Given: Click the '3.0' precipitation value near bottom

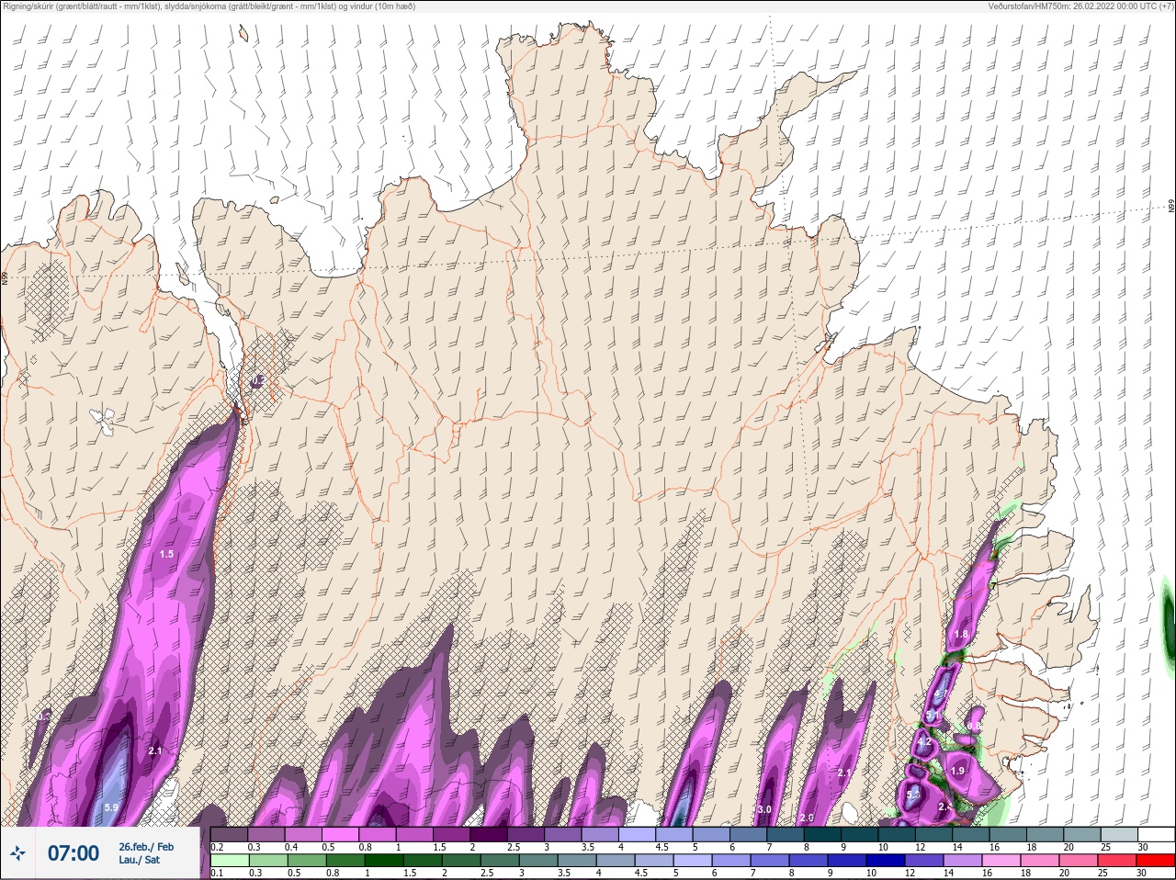Looking at the screenshot, I should [x=764, y=809].
